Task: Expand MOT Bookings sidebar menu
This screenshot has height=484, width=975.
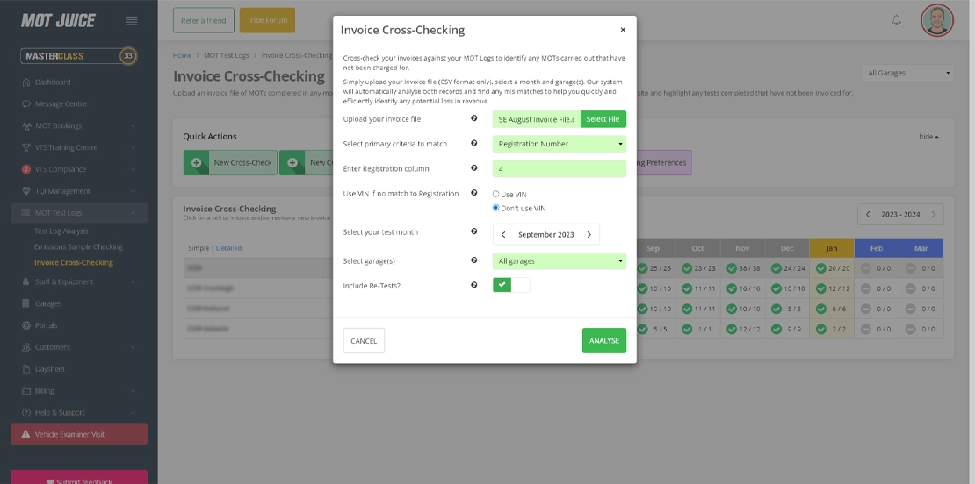Action: (x=79, y=125)
